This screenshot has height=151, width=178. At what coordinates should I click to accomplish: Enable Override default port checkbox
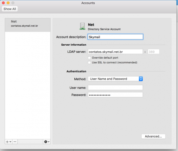pyautogui.click(x=90, y=58)
